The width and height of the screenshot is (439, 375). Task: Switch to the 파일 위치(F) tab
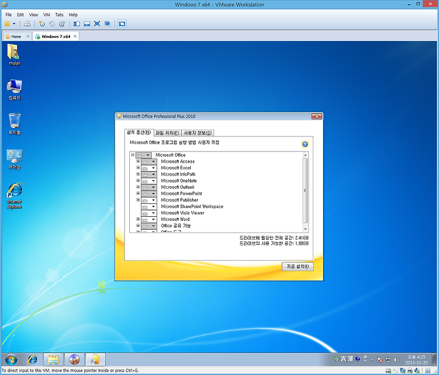168,133
